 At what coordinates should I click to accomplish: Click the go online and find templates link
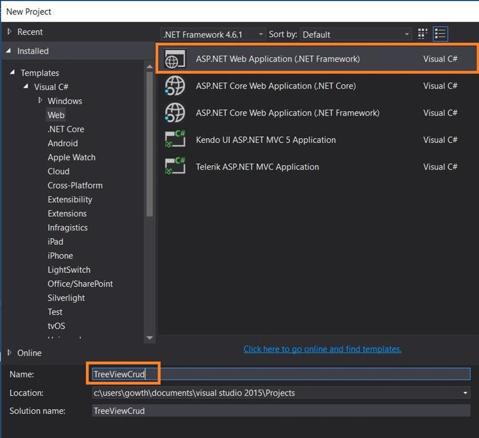point(322,349)
